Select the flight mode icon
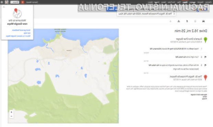 click(170, 21)
